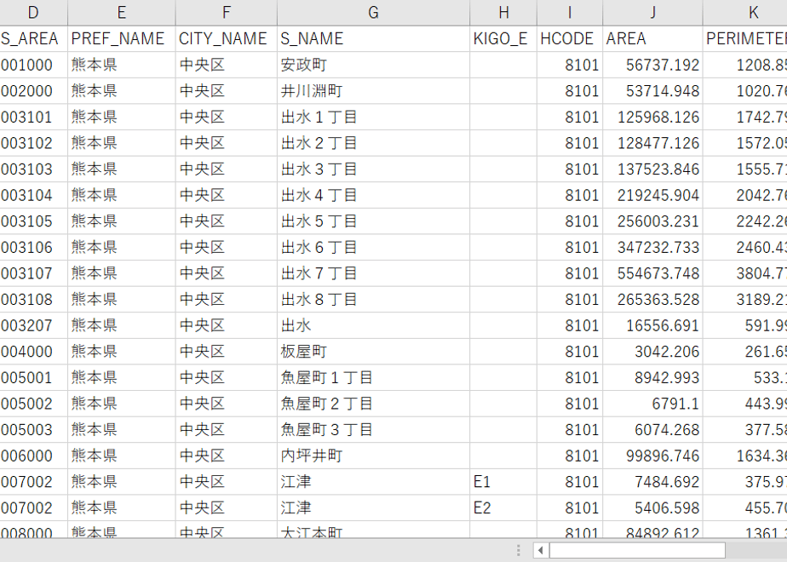Click cell containing 出水１丁目
Image resolution: width=787 pixels, height=562 pixels.
pyautogui.click(x=373, y=117)
